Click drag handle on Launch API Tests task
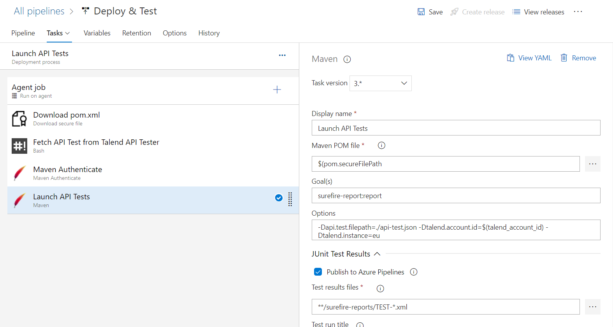This screenshot has height=327, width=613. click(x=290, y=199)
